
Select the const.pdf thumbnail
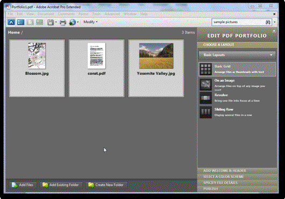96,56
